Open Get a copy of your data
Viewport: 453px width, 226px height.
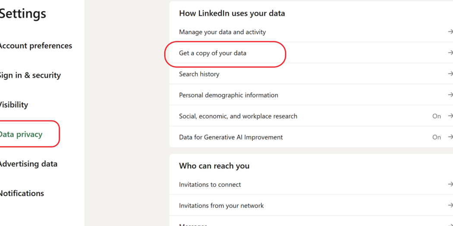pyautogui.click(x=213, y=53)
